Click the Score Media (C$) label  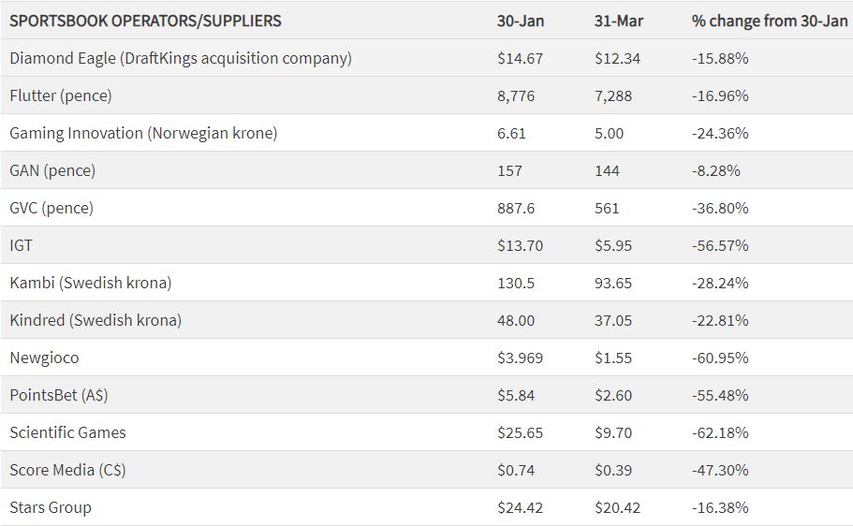67,470
